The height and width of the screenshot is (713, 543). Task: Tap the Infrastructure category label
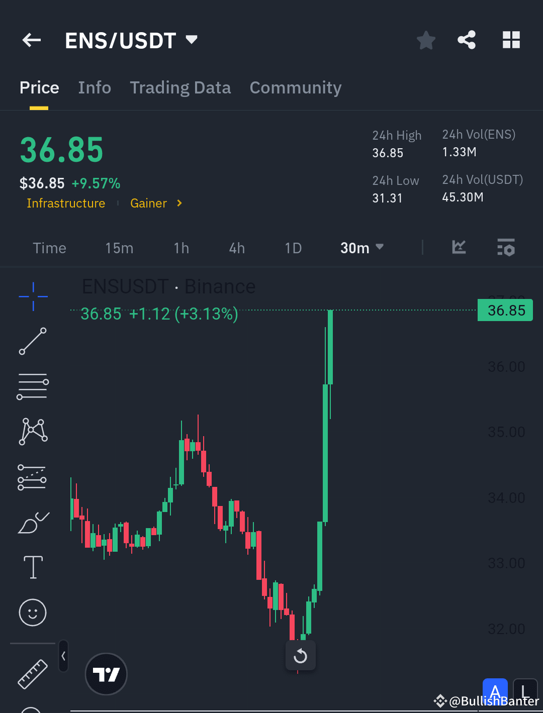coord(66,203)
